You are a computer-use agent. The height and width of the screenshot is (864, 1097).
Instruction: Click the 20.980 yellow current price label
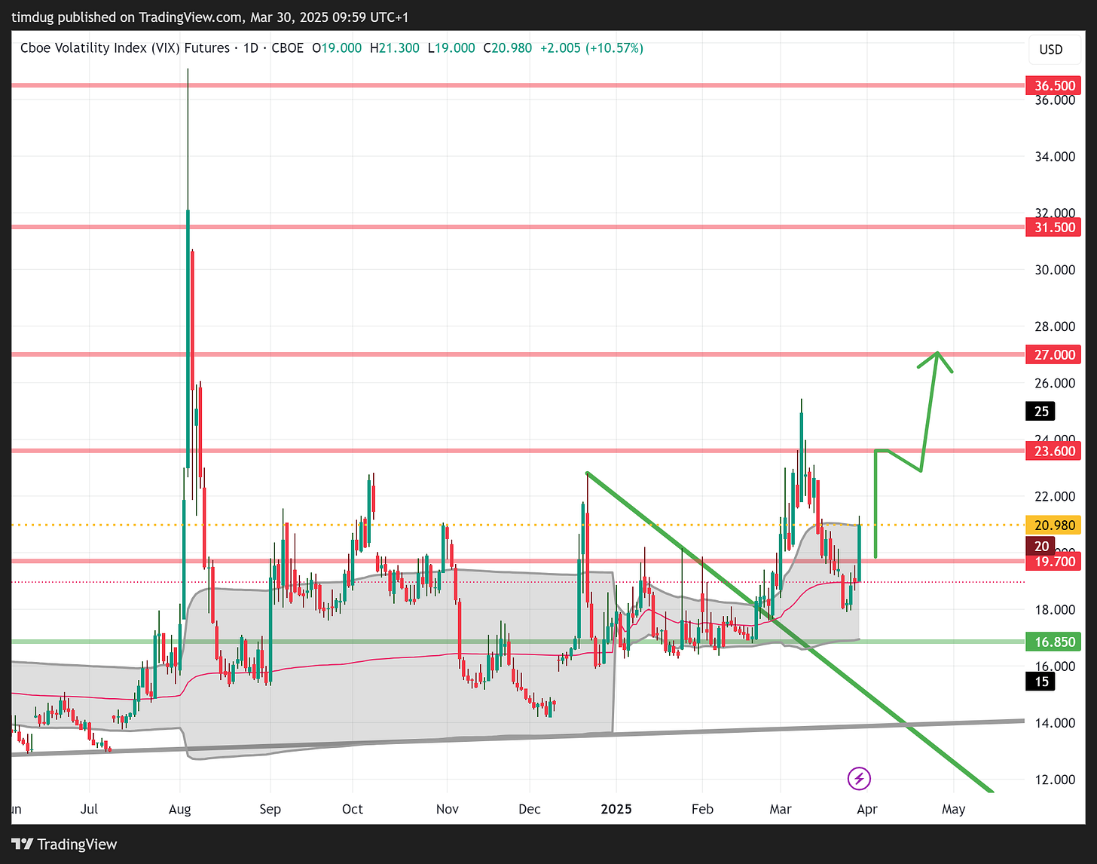1053,525
